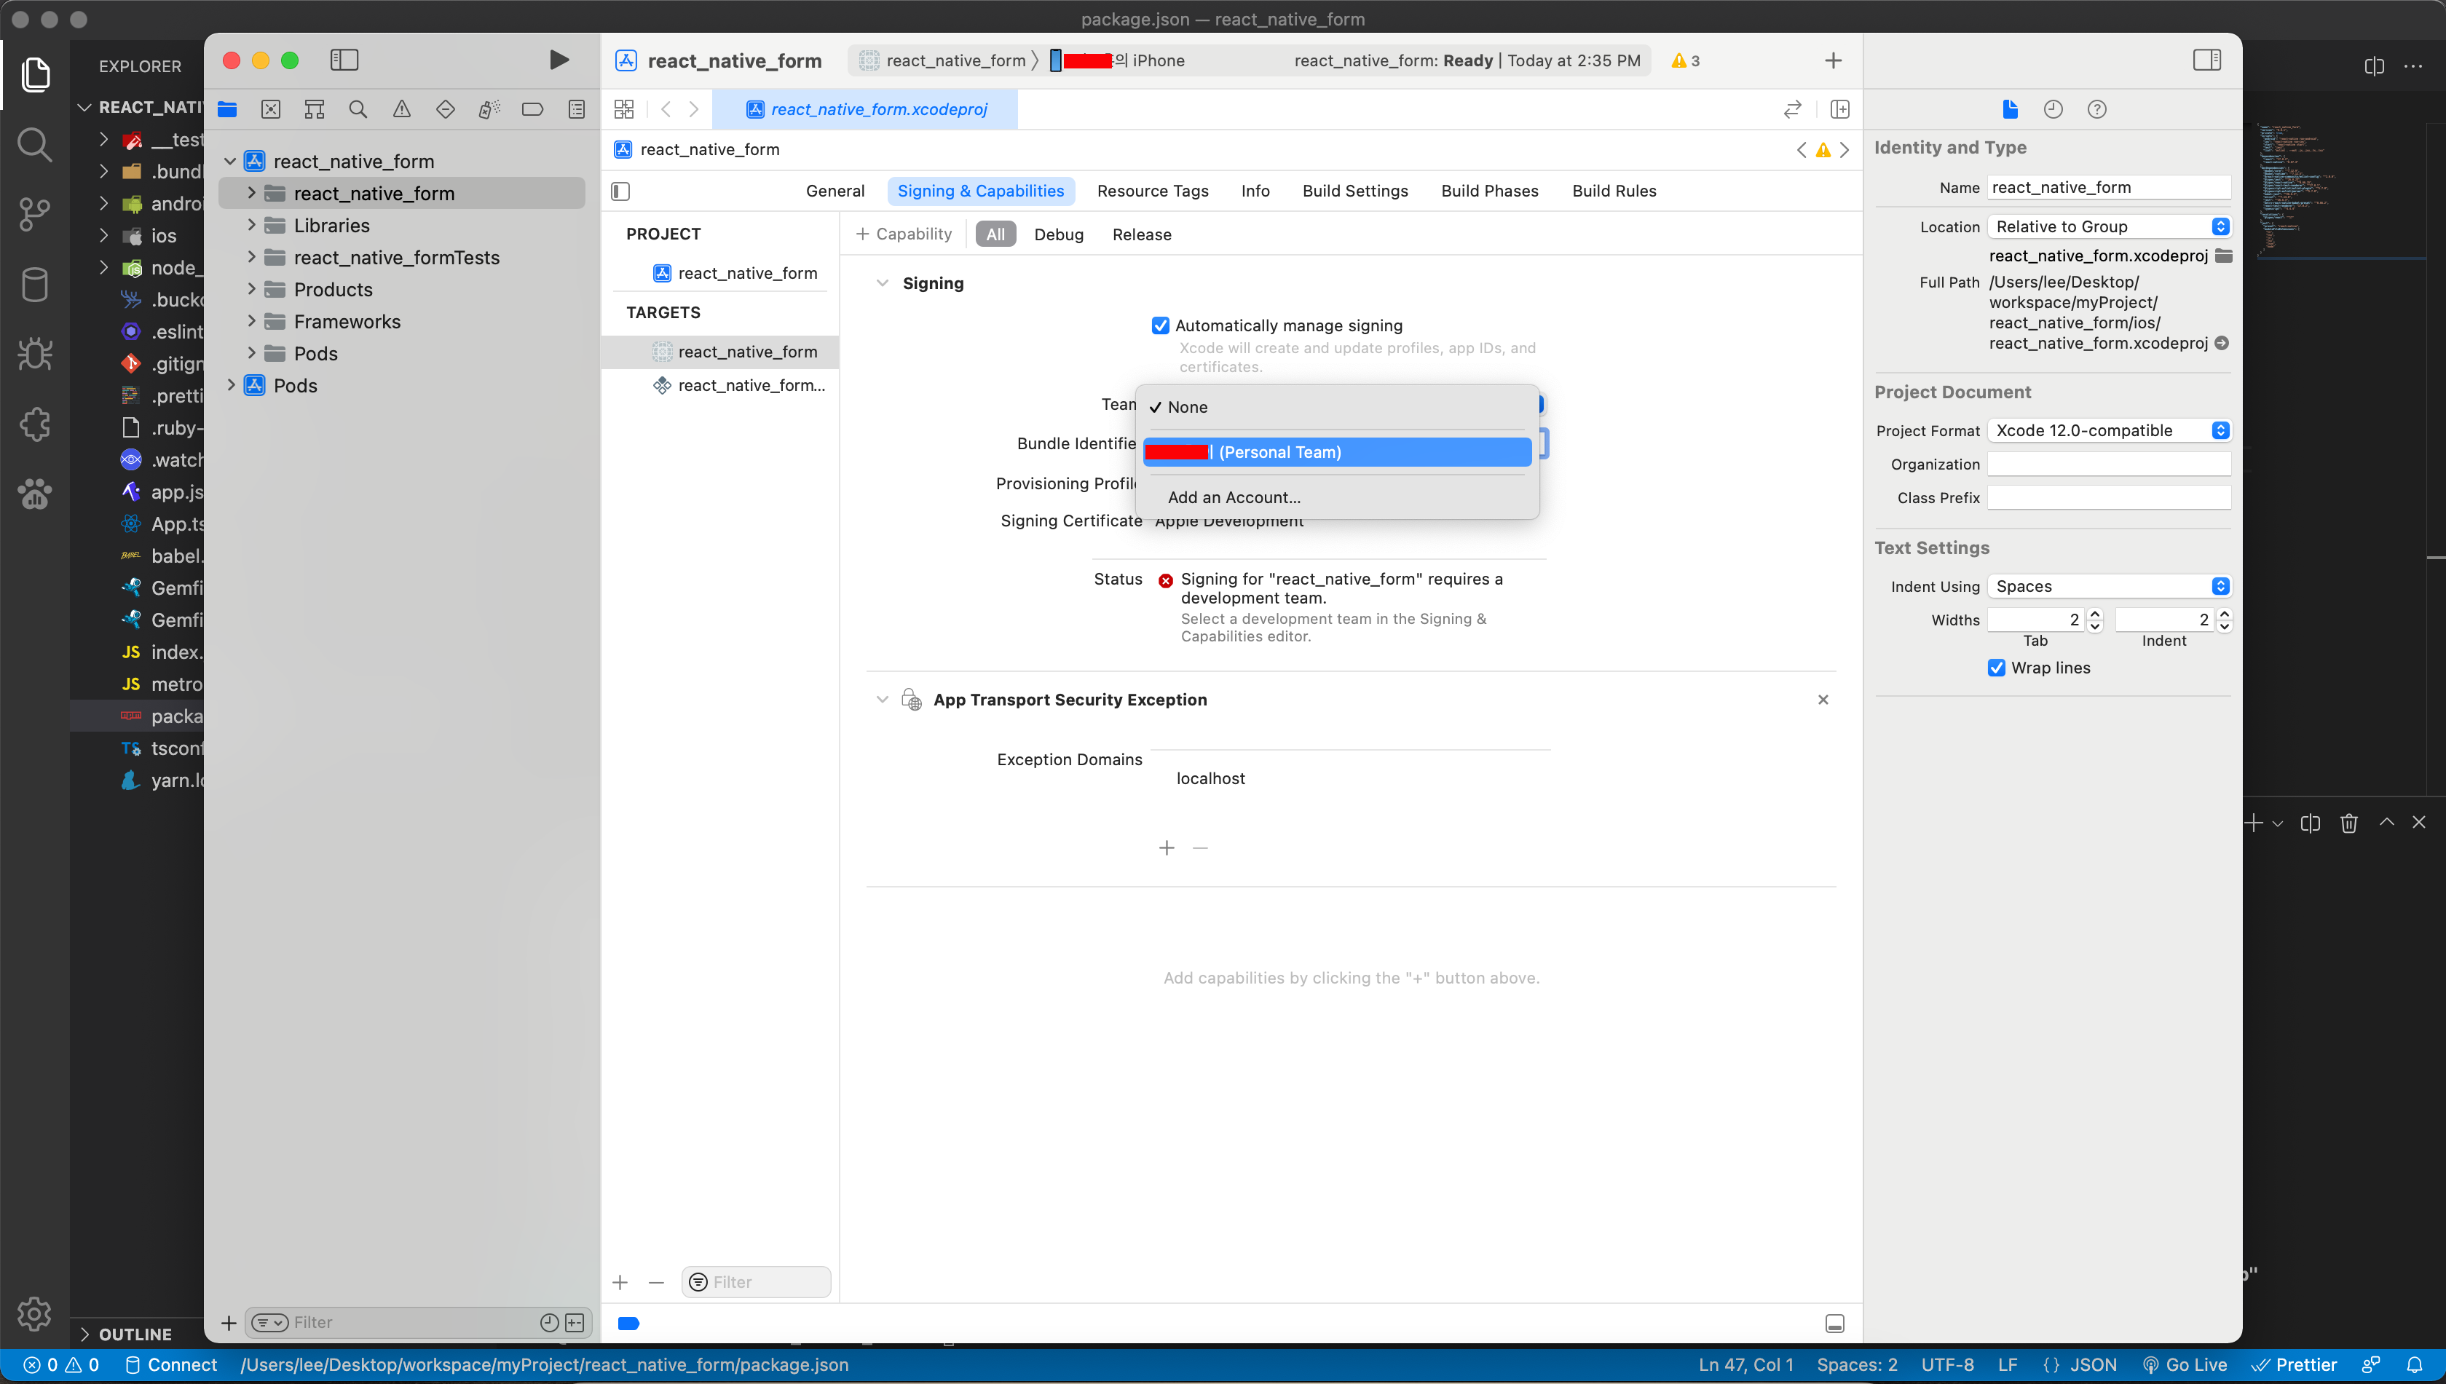Image resolution: width=2446 pixels, height=1384 pixels.
Task: Expand the Libraries folder
Action: (252, 225)
